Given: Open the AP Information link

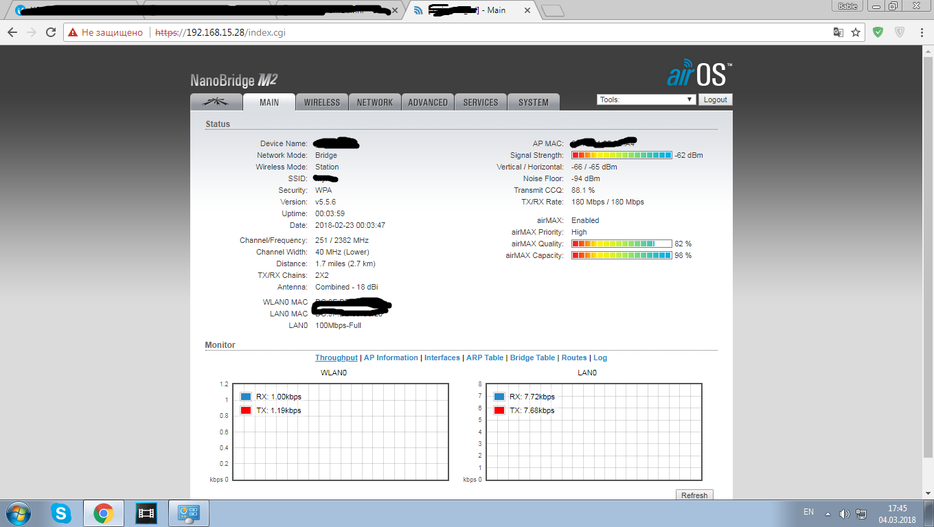Looking at the screenshot, I should pos(391,358).
